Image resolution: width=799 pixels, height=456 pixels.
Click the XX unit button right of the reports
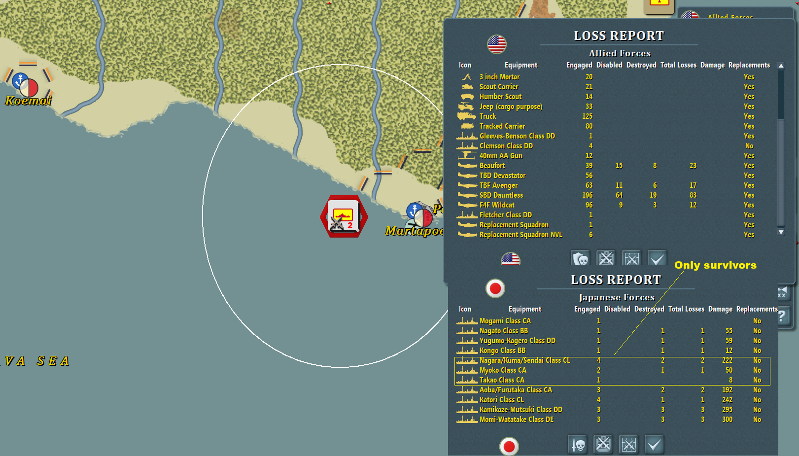[x=783, y=292]
